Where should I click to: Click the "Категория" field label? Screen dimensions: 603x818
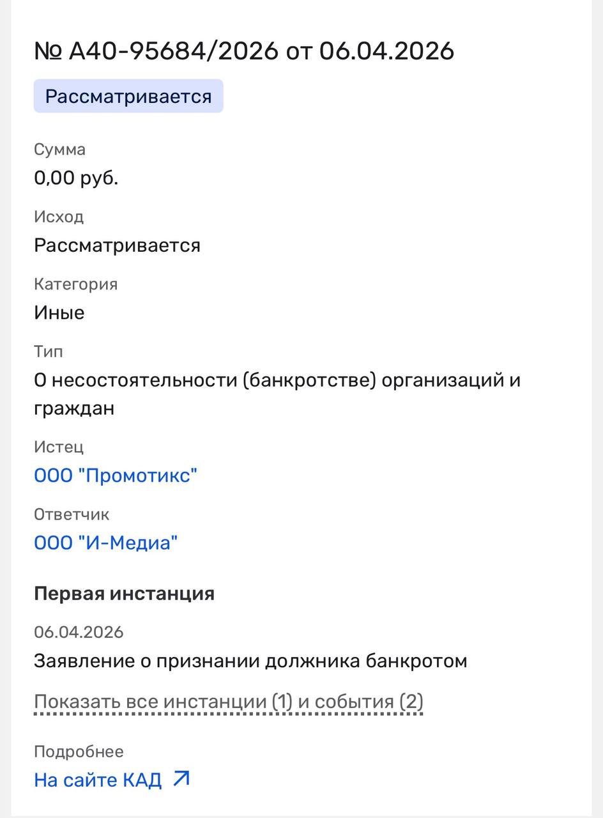75,284
